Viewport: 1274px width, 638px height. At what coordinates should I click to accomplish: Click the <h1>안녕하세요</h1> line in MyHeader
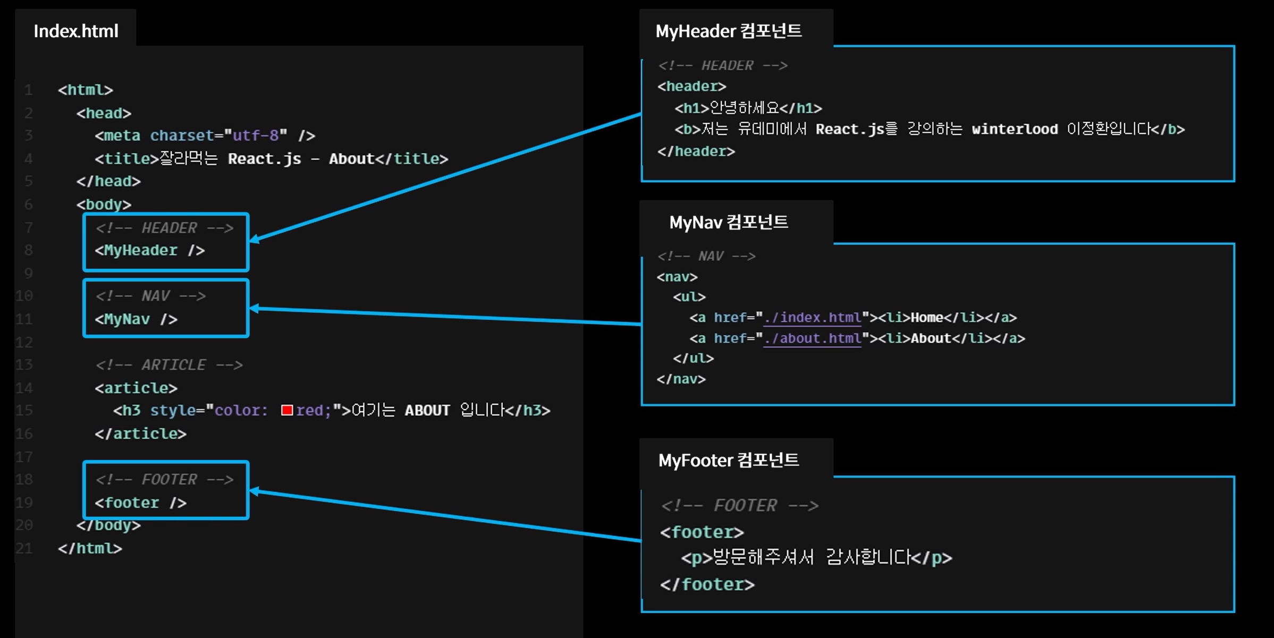click(x=748, y=108)
